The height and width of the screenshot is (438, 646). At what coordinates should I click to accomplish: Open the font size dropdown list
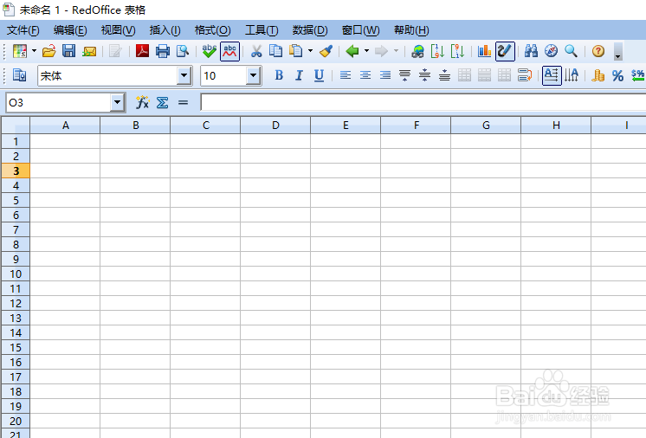pos(254,76)
